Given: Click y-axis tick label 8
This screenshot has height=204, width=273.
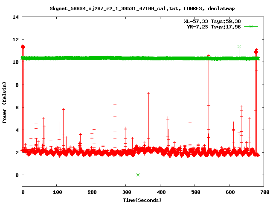Looking at the screenshot, I should [x=17, y=85].
